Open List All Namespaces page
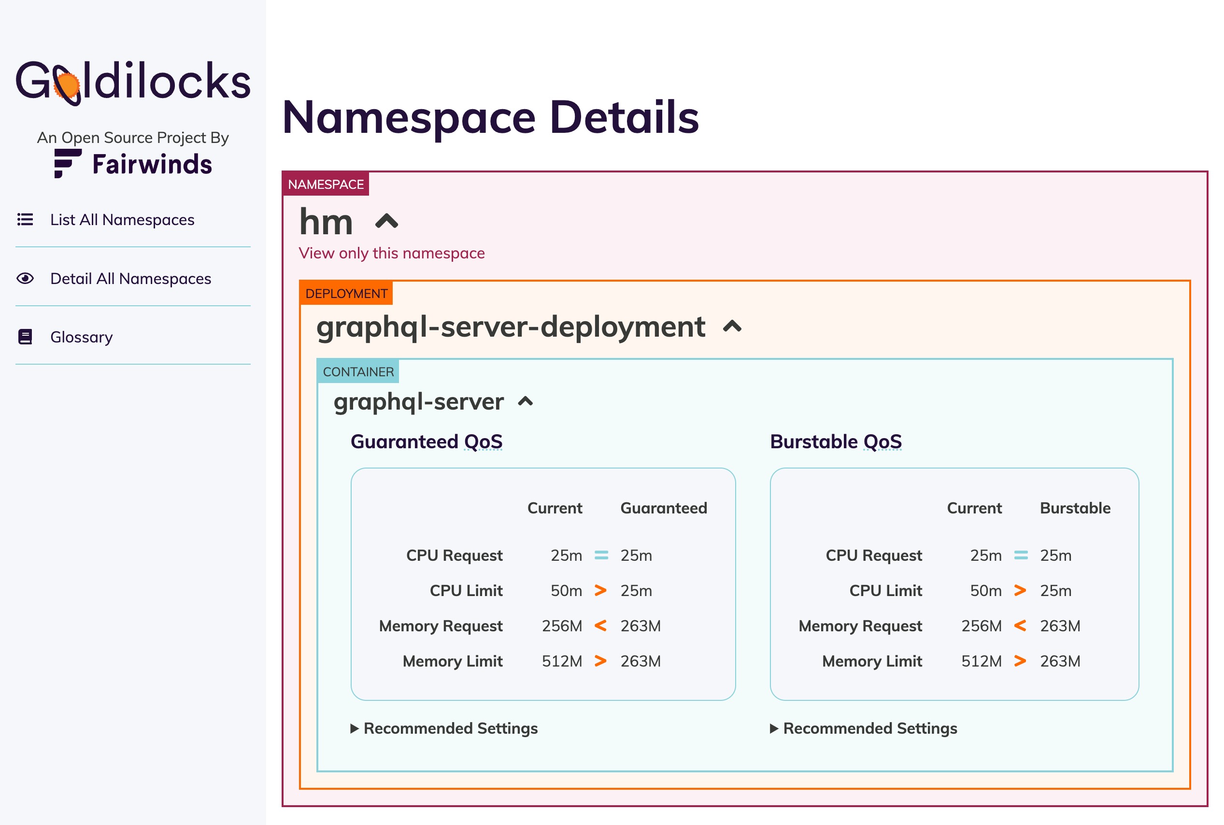1224x825 pixels. click(122, 219)
